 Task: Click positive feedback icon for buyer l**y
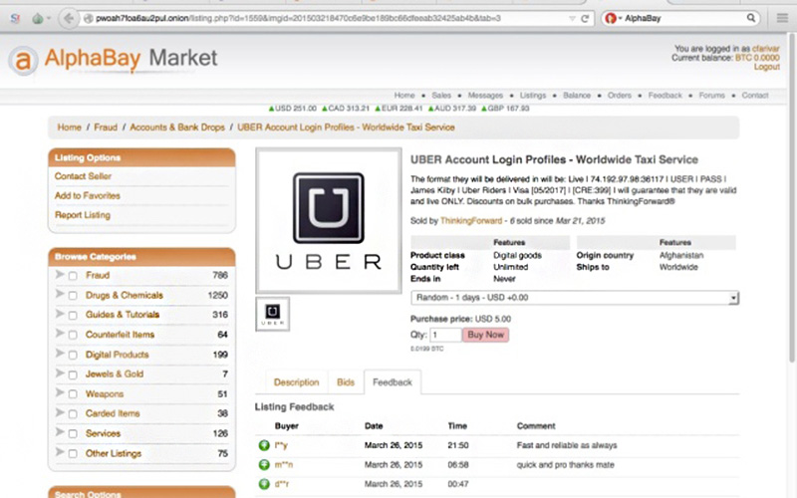click(264, 445)
